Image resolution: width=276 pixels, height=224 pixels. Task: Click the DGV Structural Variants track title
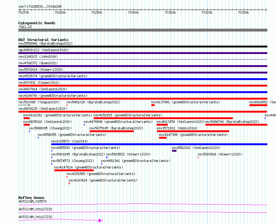tap(43, 40)
